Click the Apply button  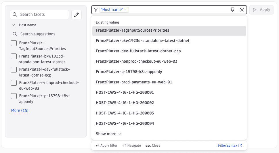click(x=261, y=9)
